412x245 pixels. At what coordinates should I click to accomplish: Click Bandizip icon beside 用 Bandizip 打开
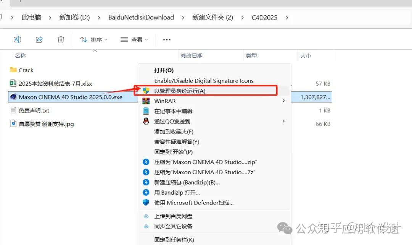[146, 192]
